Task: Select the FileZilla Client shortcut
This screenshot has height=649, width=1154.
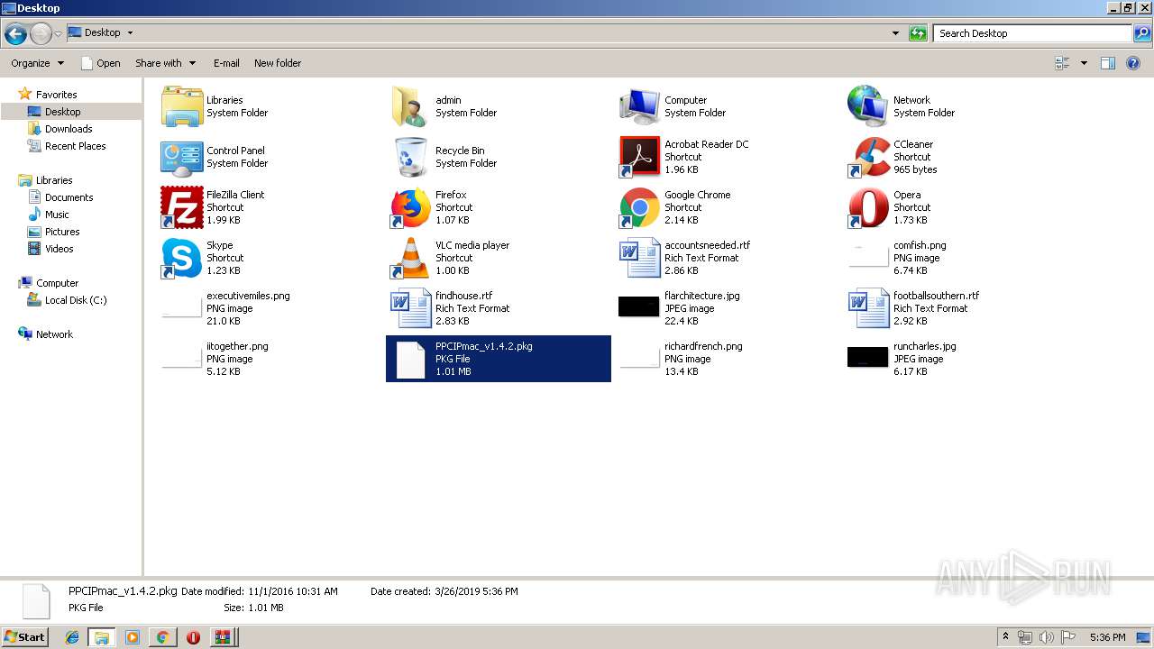Action: click(182, 207)
